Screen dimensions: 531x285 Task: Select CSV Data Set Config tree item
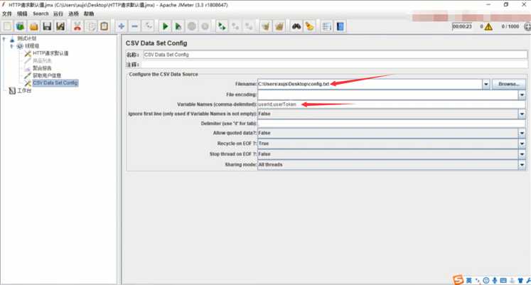click(x=55, y=83)
